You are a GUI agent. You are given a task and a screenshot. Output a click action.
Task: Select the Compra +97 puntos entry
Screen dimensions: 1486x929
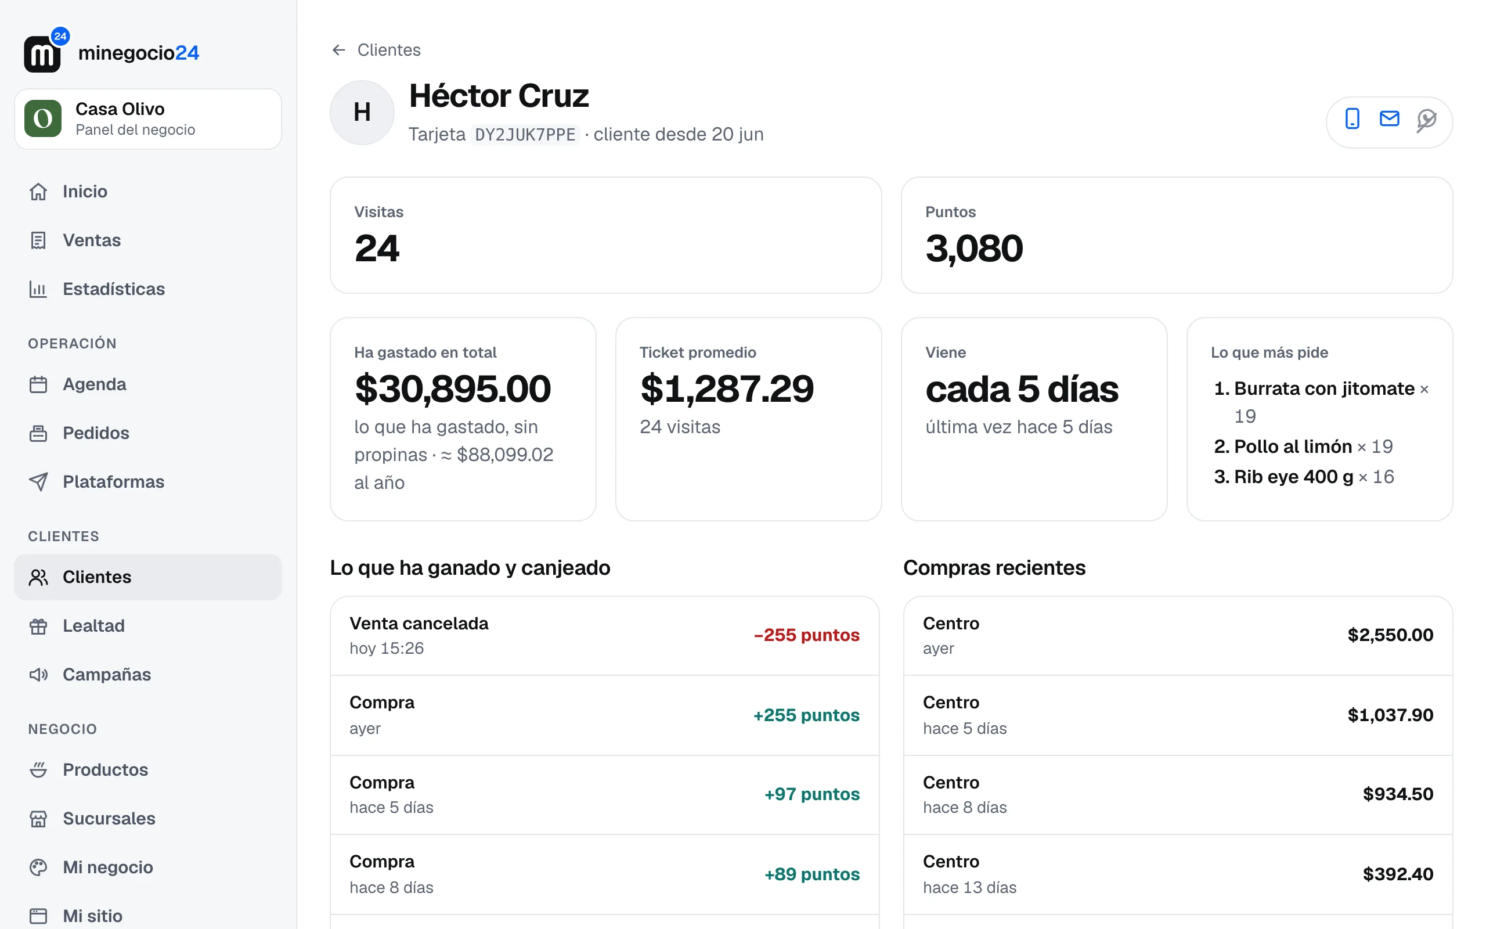click(x=605, y=795)
